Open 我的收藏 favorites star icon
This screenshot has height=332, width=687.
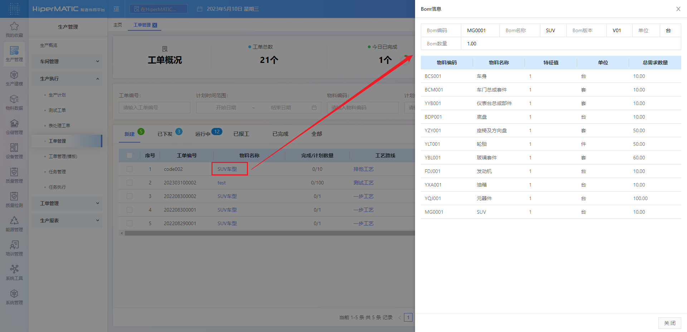(14, 26)
